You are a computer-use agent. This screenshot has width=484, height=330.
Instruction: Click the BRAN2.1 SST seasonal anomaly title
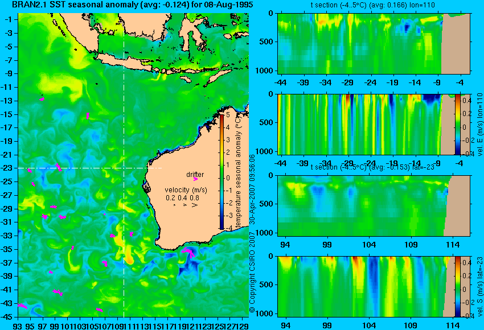point(132,5)
